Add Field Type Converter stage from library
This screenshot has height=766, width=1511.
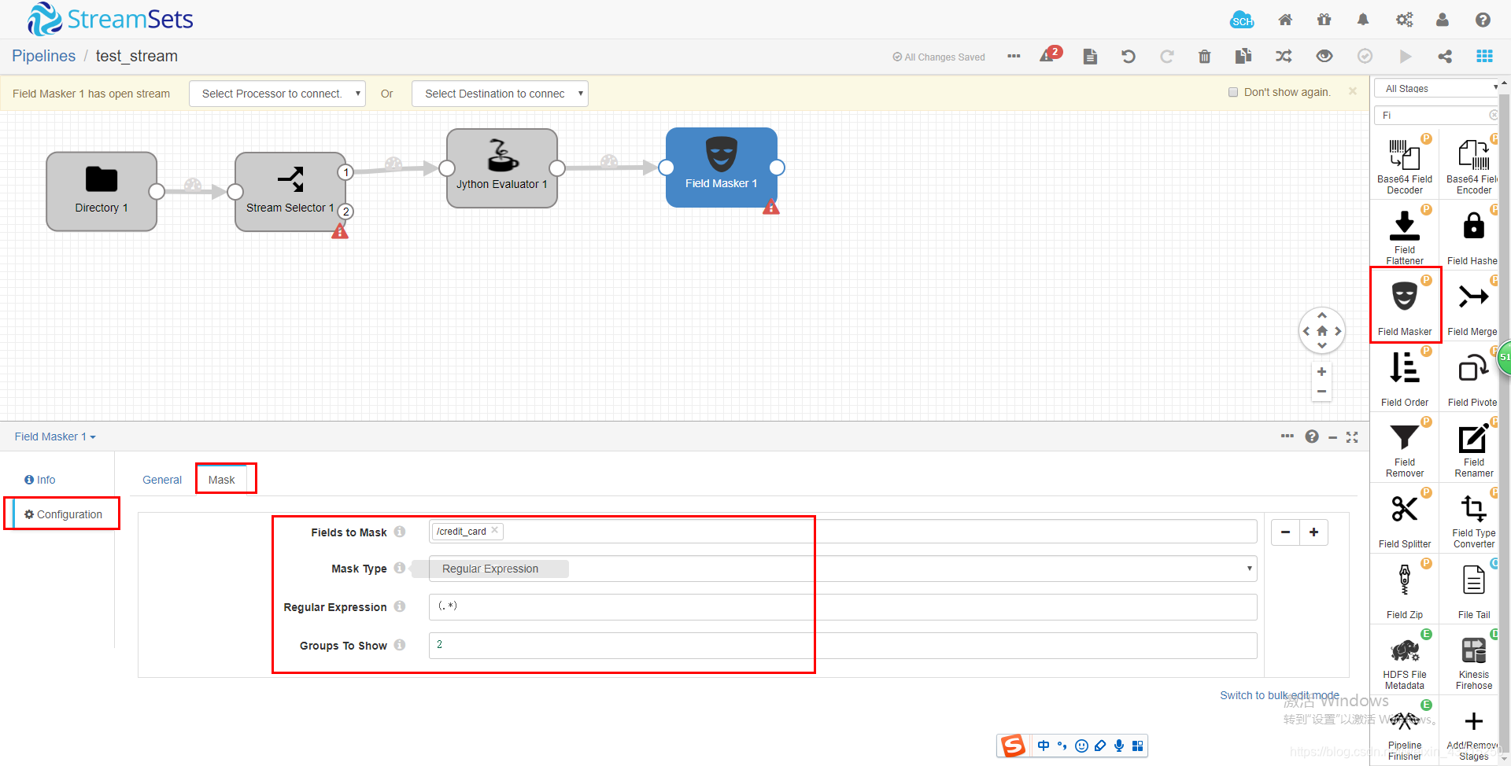point(1473,519)
